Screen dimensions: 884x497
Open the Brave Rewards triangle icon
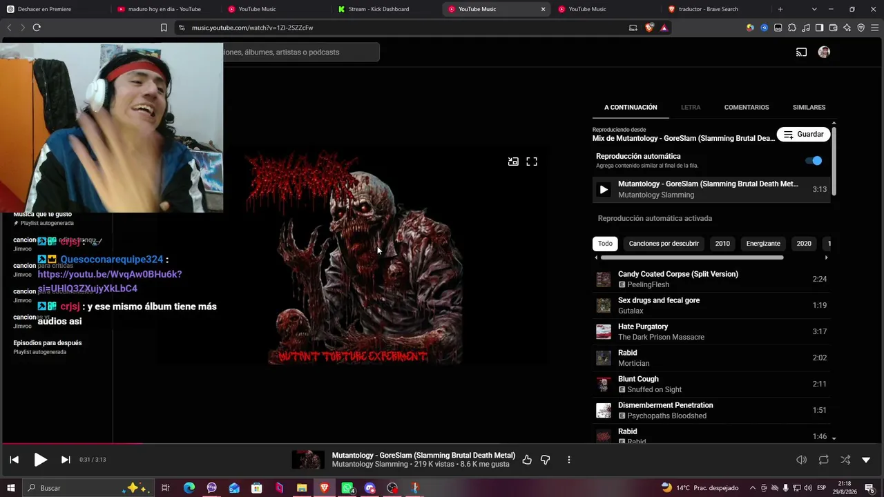[x=664, y=28]
